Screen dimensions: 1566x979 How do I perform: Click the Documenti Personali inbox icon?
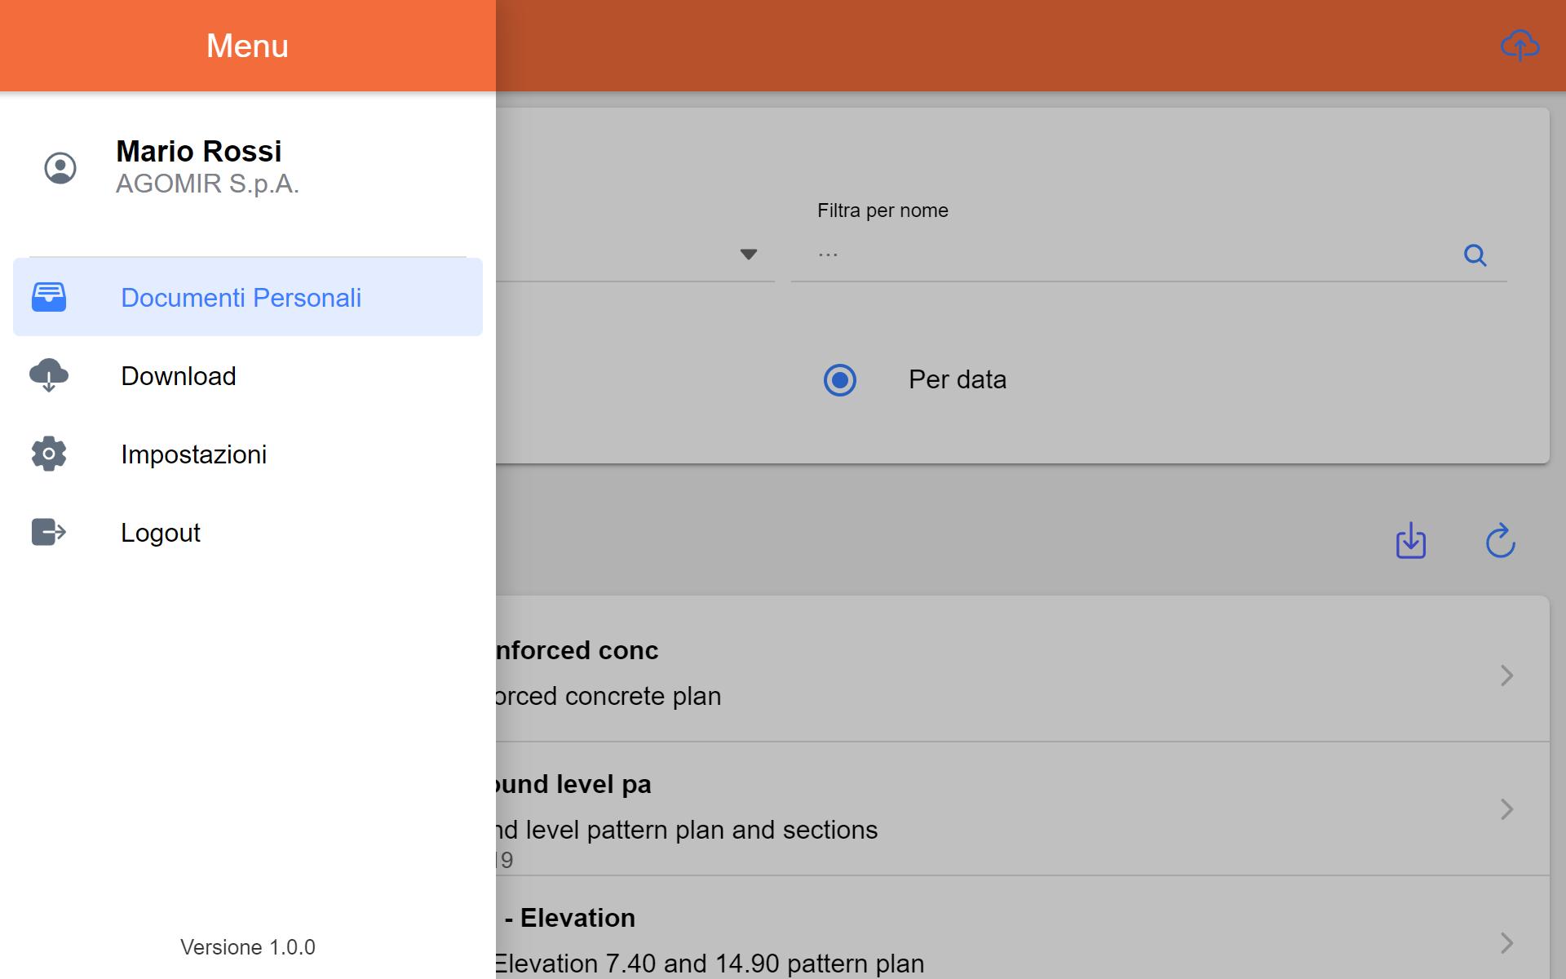pos(49,297)
